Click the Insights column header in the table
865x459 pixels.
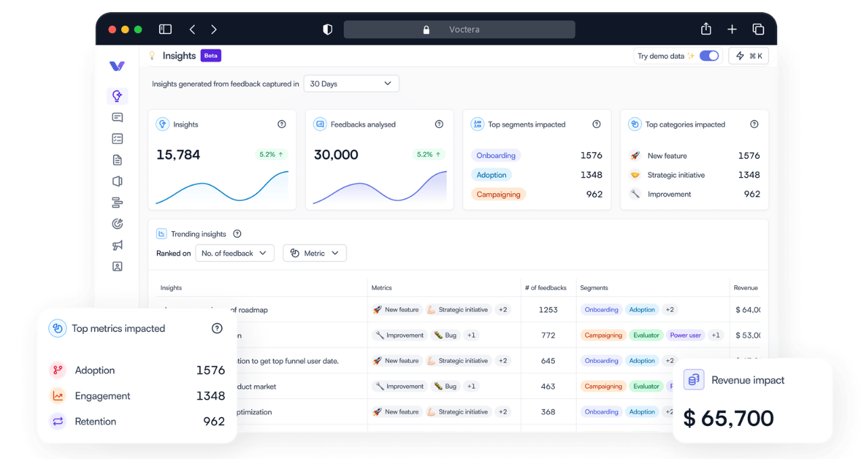click(x=171, y=288)
